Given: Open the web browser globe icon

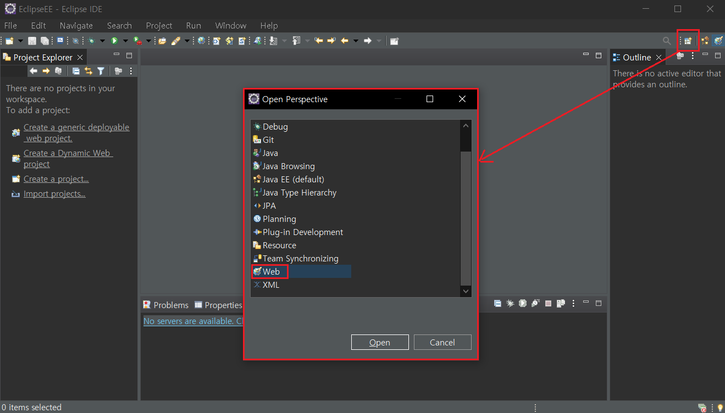Looking at the screenshot, I should (201, 41).
